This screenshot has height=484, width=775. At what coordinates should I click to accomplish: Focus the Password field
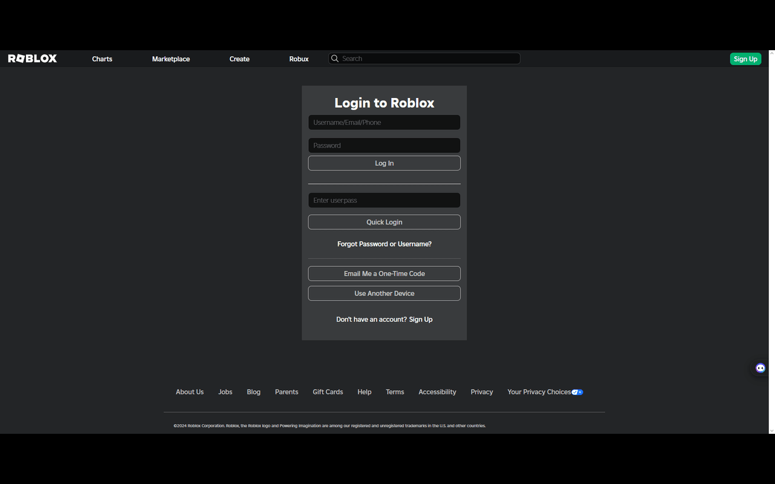pyautogui.click(x=384, y=145)
